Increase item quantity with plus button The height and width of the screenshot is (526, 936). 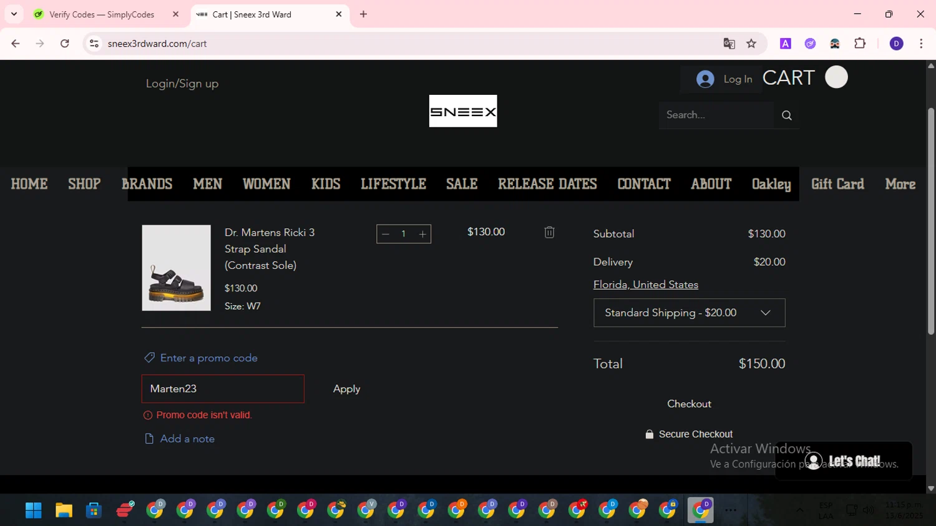[422, 234]
